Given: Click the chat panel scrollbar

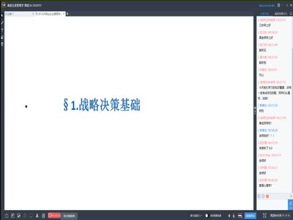Looking at the screenshot, I should coord(292,120).
